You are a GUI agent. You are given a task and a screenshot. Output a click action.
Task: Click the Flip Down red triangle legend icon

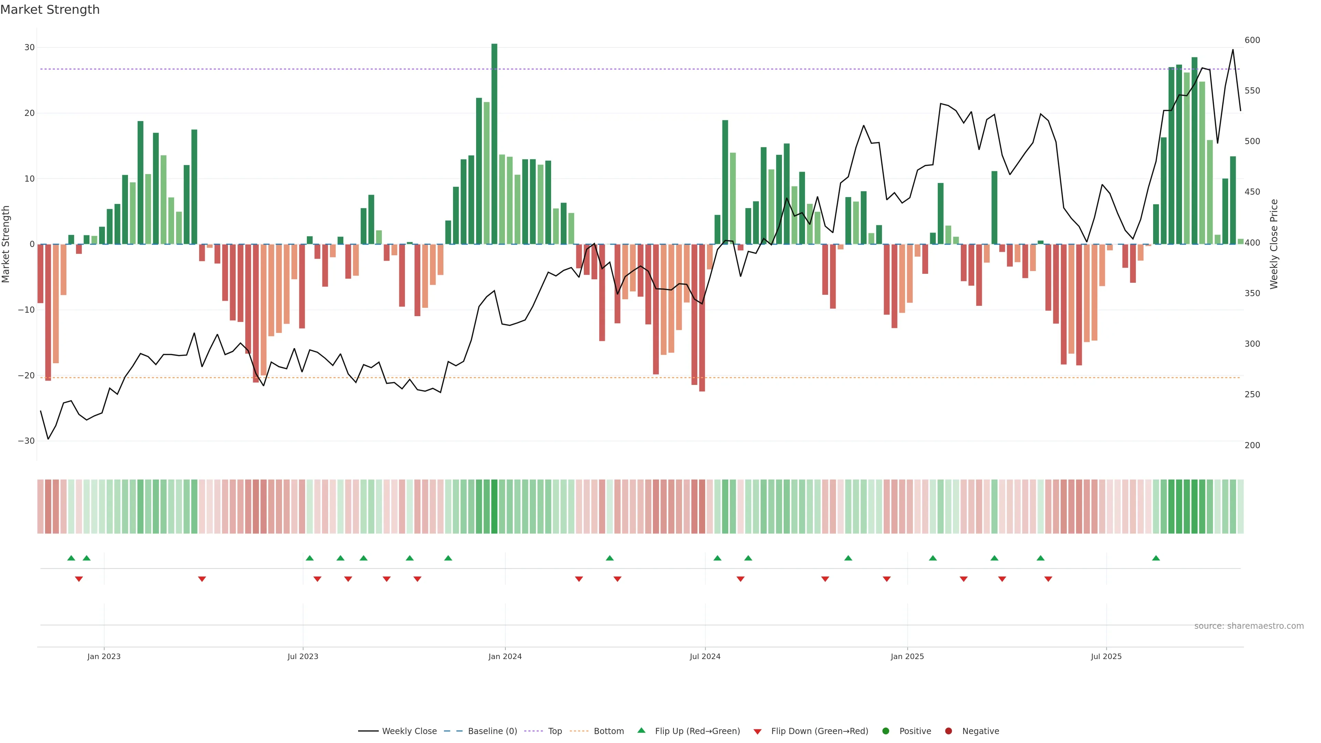758,732
